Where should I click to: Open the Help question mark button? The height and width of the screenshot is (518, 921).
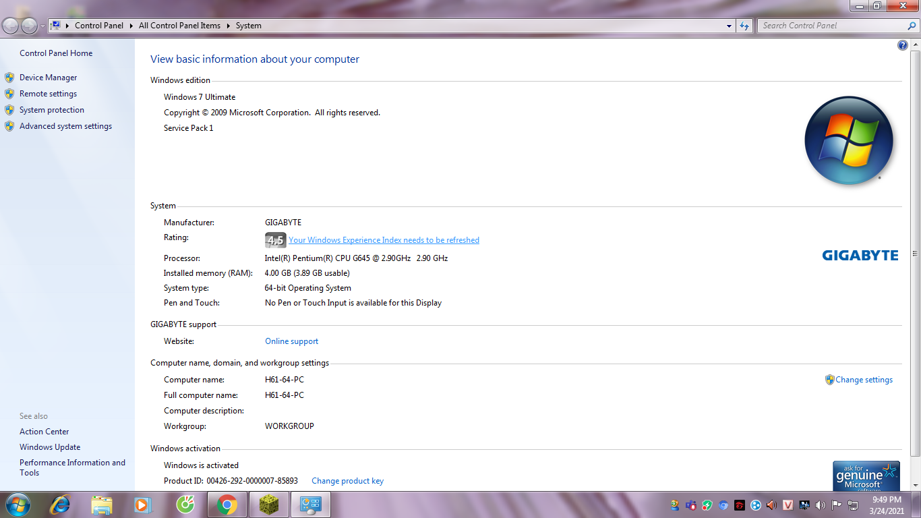point(903,45)
